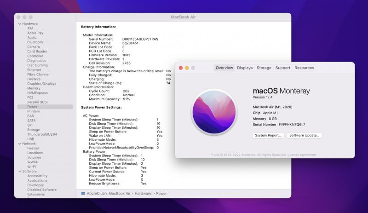
Task: Click the Battery Information heading
Action: [x=98, y=27]
